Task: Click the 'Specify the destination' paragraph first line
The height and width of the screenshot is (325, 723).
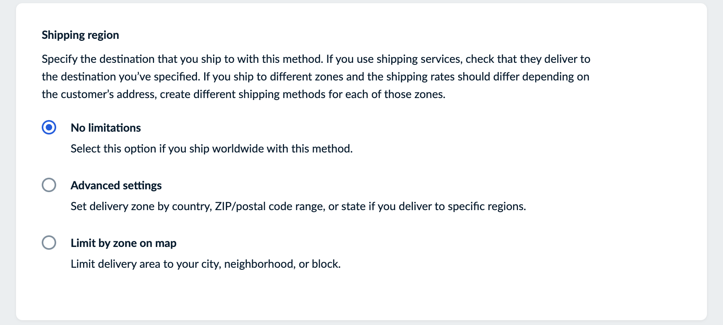Action: (x=181, y=59)
